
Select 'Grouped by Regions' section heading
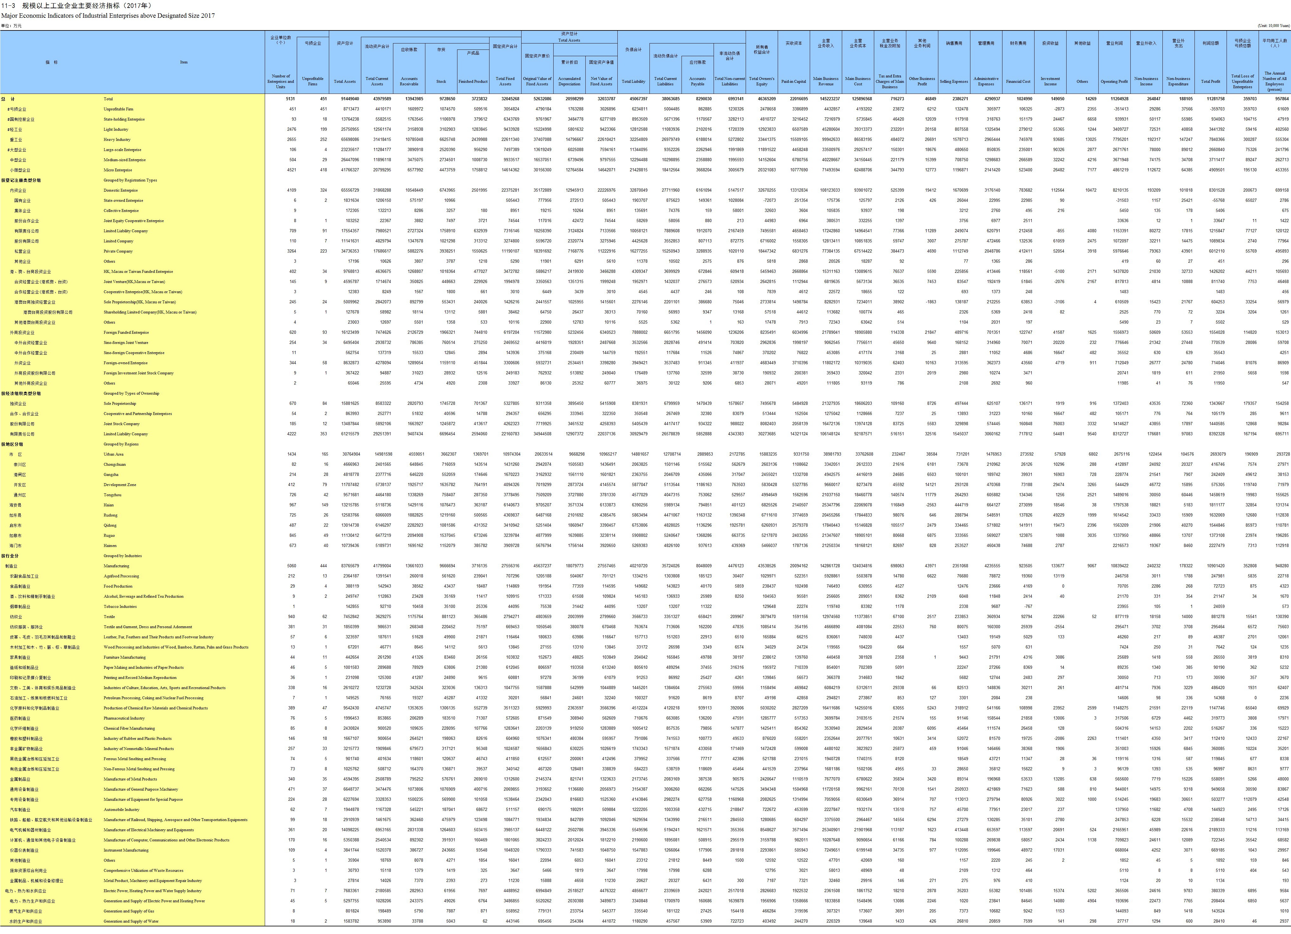point(121,444)
